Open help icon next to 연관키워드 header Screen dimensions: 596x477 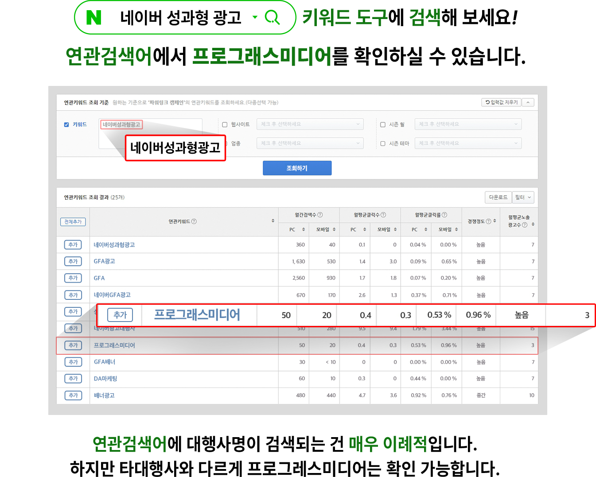pyautogui.click(x=194, y=221)
